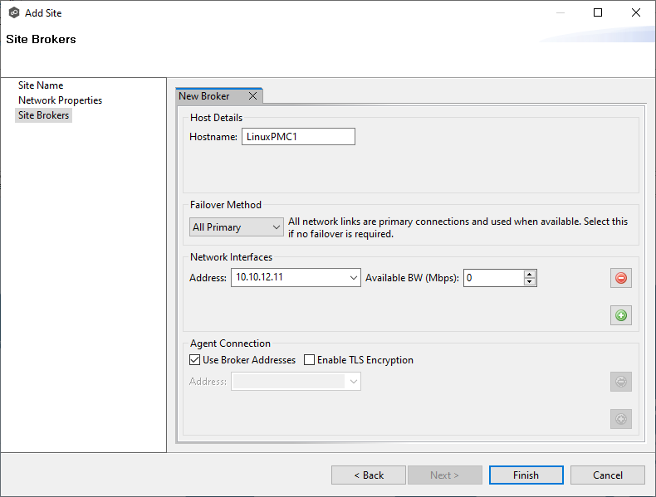Click into the Hostname text field
Image resolution: width=656 pixels, height=497 pixels.
[x=298, y=137]
